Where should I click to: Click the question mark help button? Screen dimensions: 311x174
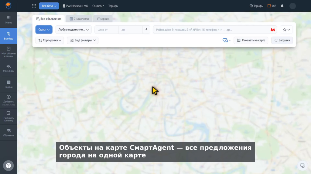coord(8,166)
